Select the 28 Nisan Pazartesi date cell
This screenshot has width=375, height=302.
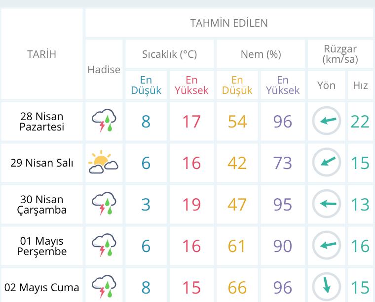coord(42,122)
